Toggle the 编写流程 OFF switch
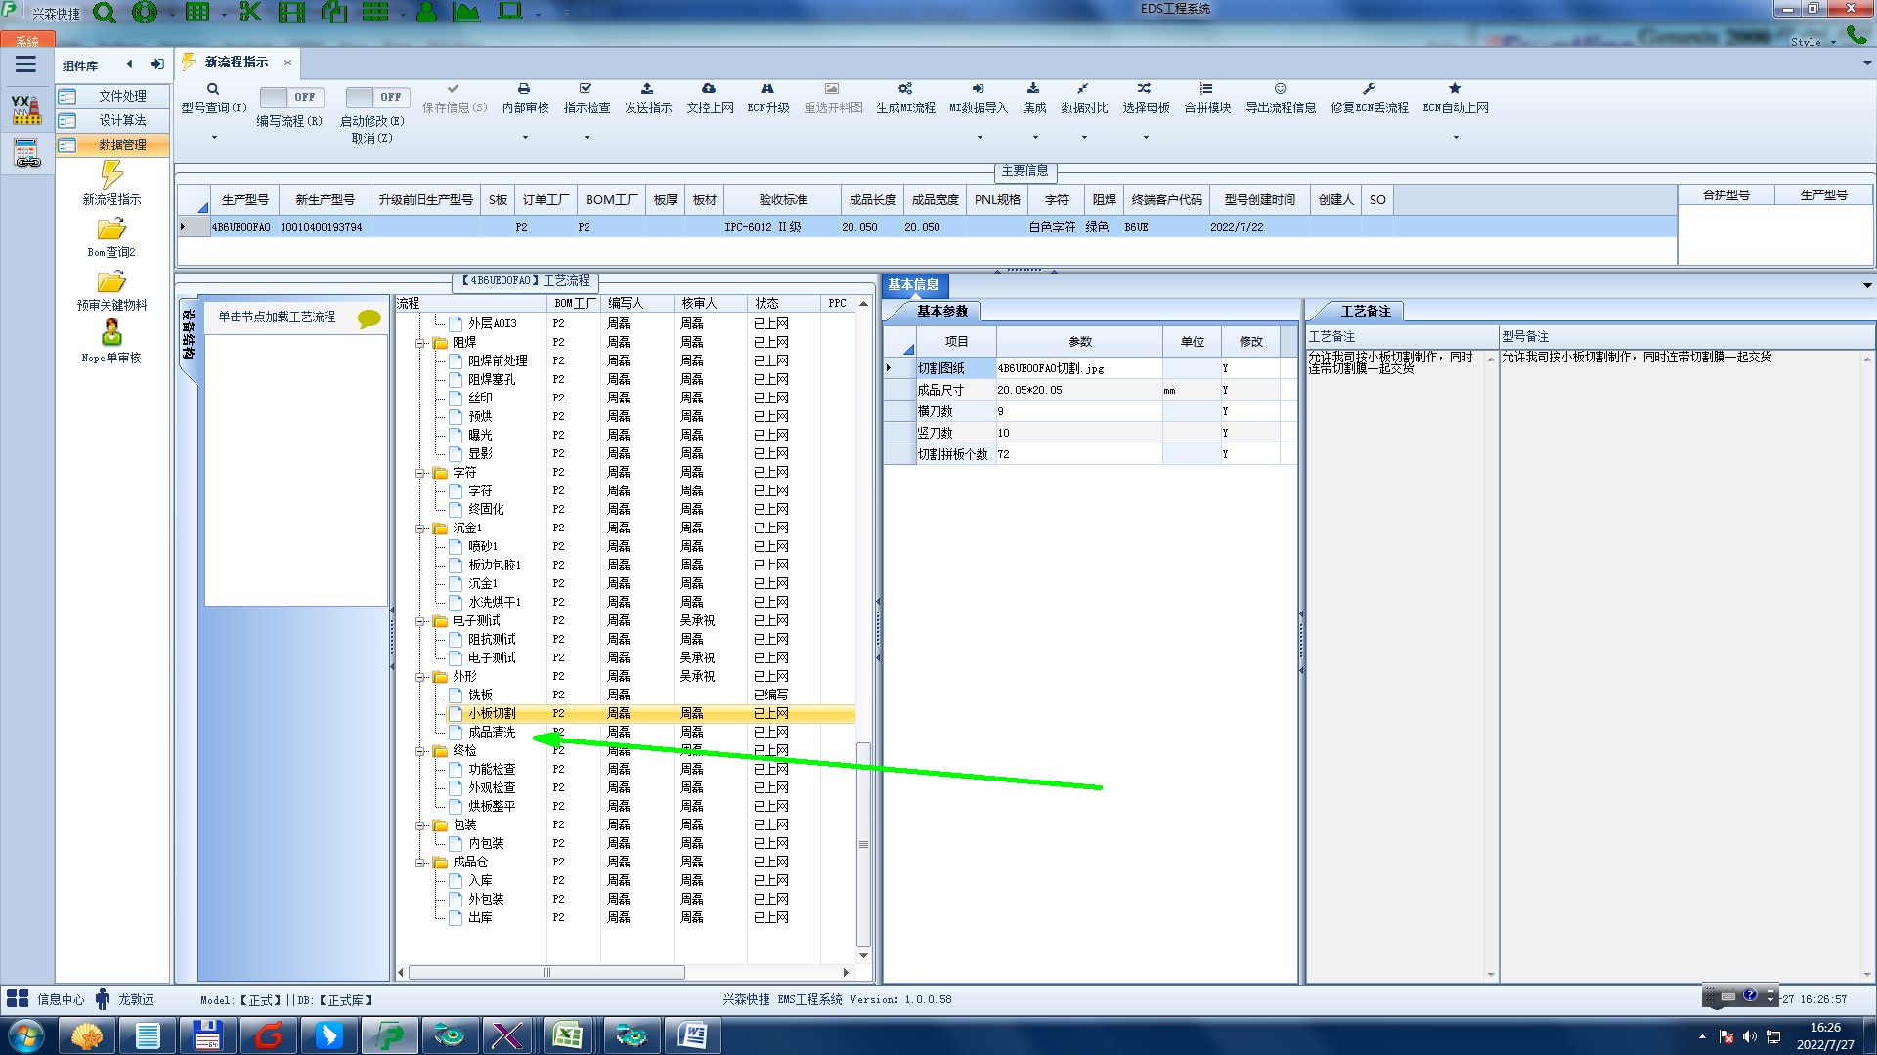1877x1055 pixels. pos(291,97)
